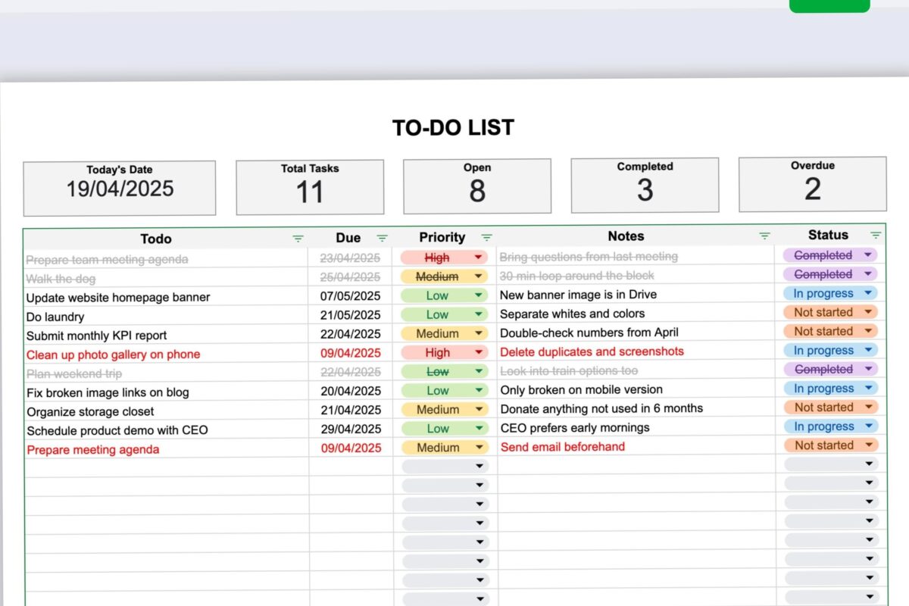Select the Overdue counter box

[812, 184]
